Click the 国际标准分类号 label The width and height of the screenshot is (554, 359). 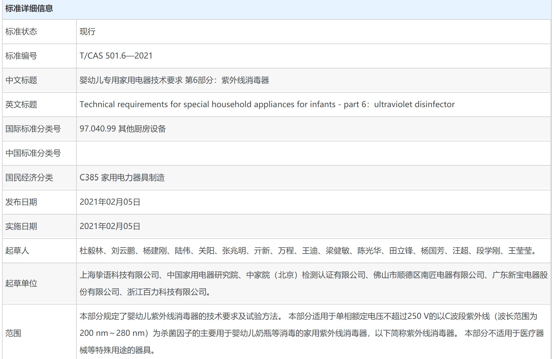pyautogui.click(x=33, y=129)
